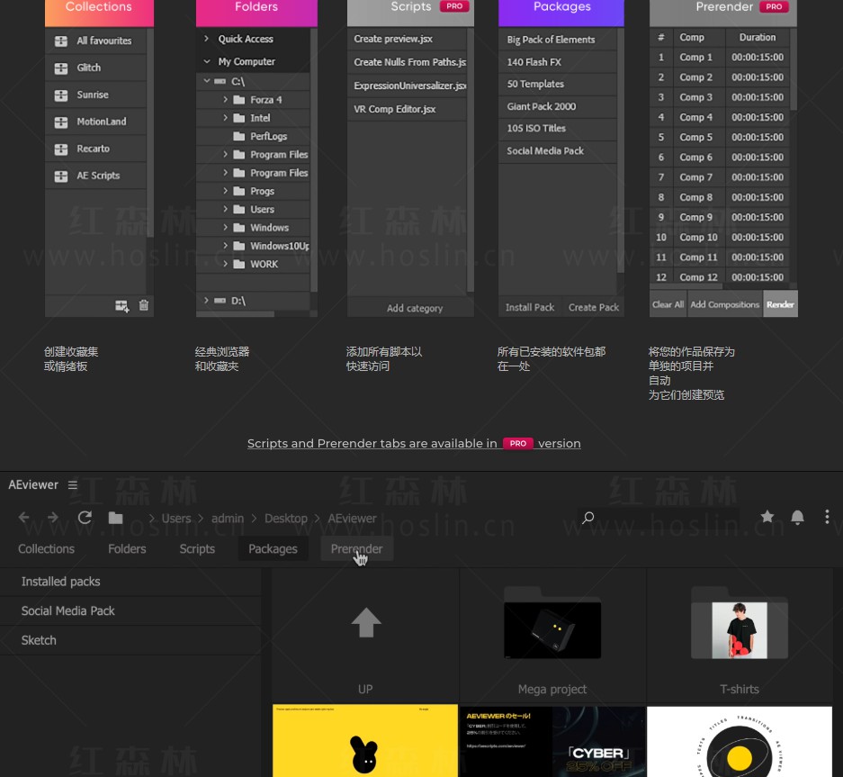Screen dimensions: 843x777
Task: Open the three-dot more options menu
Action: click(827, 517)
